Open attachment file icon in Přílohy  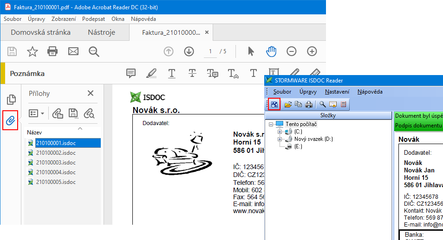58,114
